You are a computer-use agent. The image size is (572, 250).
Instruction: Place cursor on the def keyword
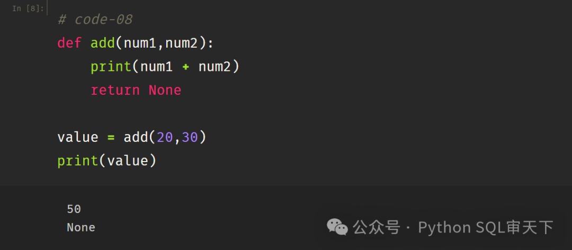click(70, 43)
